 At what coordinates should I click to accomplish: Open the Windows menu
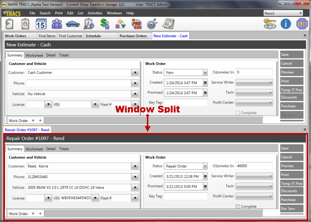114,13
